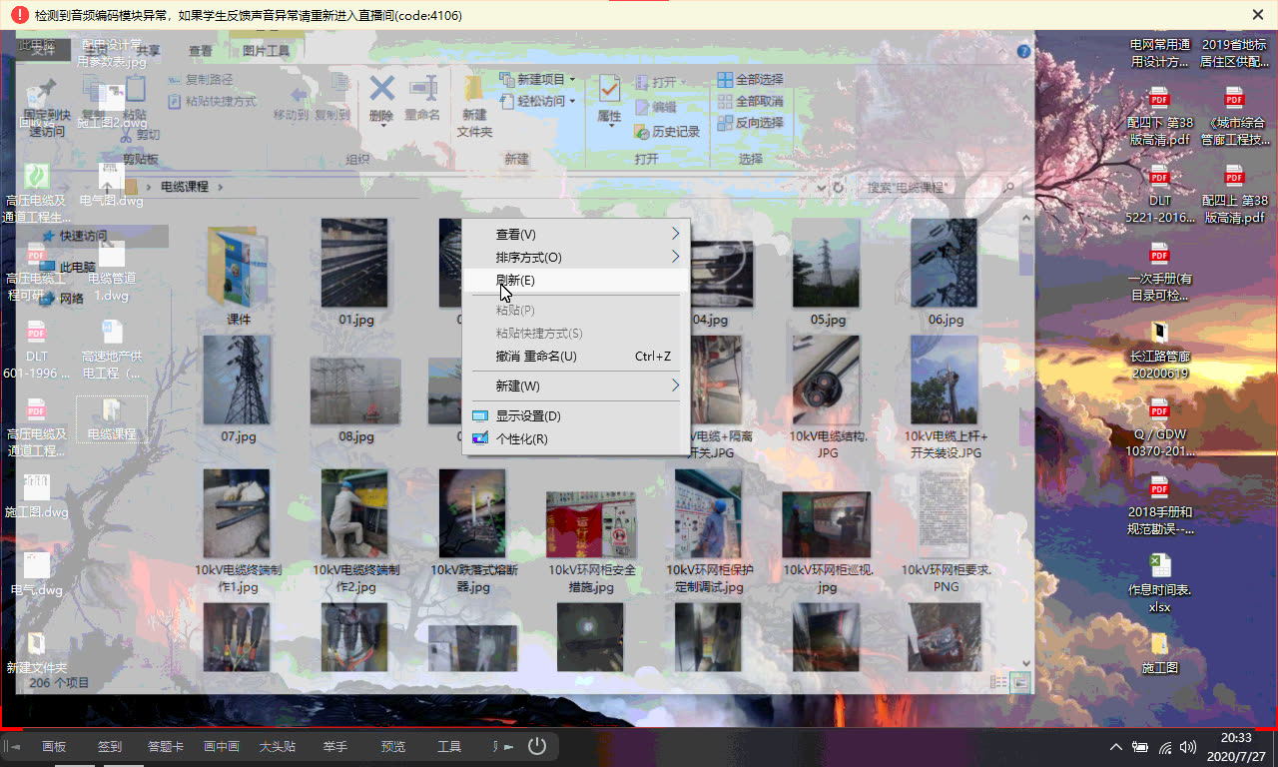
Task: Click the blue help icon in Explorer
Action: (1023, 51)
